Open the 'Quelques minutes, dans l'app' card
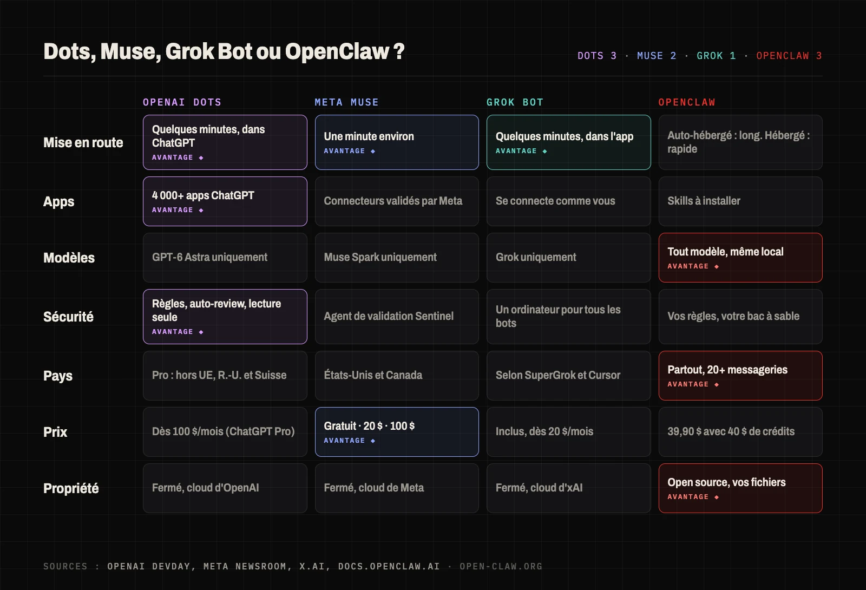Screen dimensions: 866x590 (569, 142)
